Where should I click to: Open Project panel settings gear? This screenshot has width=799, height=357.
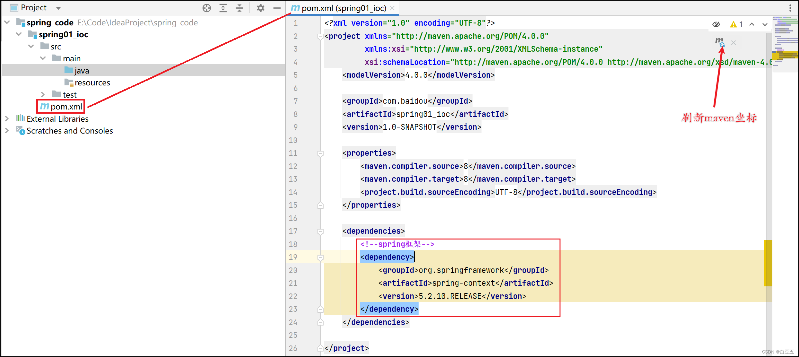pyautogui.click(x=260, y=8)
